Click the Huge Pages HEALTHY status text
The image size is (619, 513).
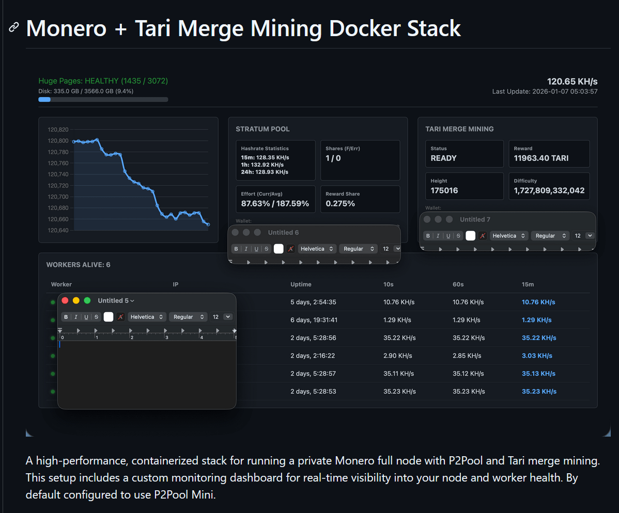(x=103, y=81)
